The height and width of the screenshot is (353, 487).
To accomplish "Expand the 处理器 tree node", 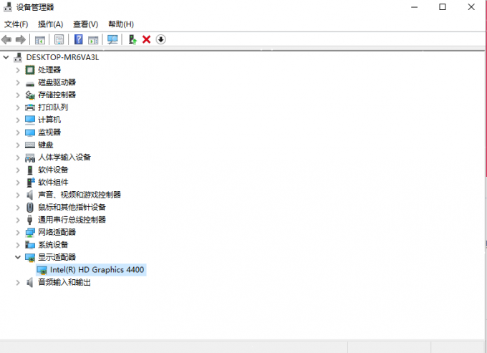I will pyautogui.click(x=18, y=69).
